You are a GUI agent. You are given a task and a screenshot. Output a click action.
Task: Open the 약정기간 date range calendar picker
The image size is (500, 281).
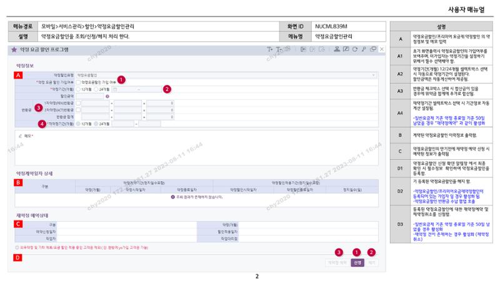(x=115, y=89)
